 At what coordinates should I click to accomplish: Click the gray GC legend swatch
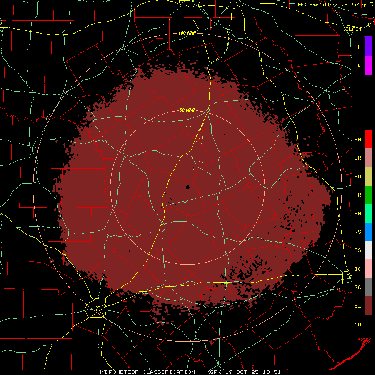[368, 287]
